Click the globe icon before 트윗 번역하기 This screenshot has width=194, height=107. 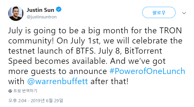click(x=10, y=91)
